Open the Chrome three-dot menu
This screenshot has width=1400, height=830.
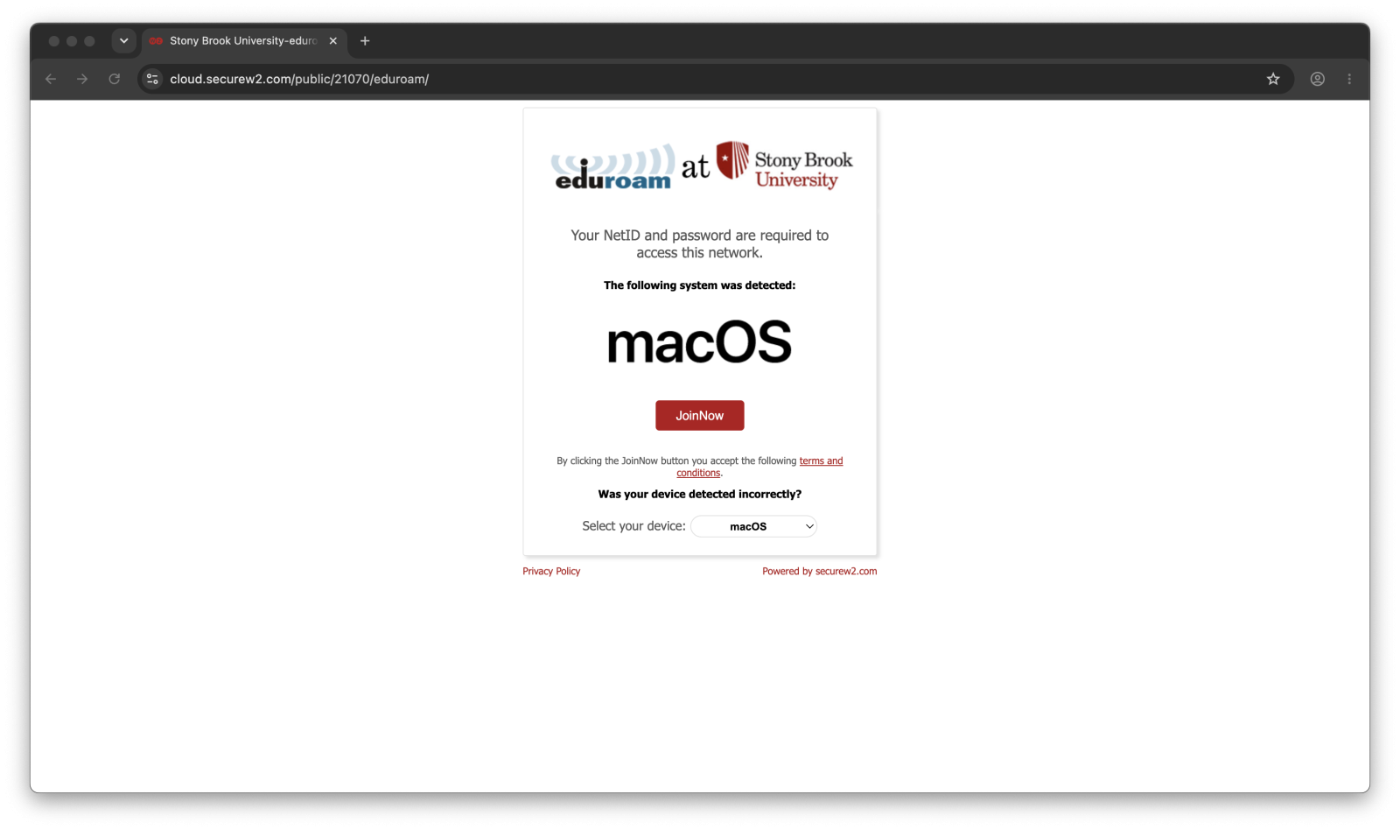[x=1349, y=79]
